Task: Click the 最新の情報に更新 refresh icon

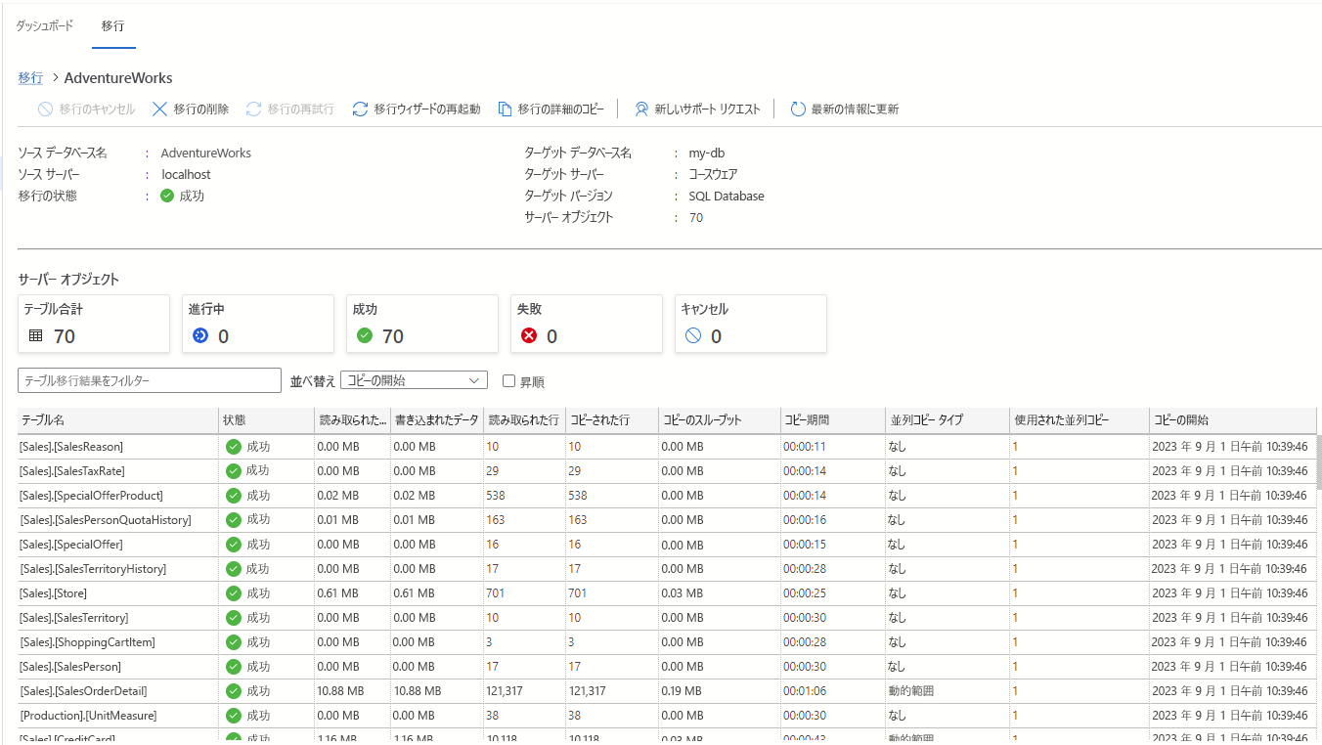Action: [x=798, y=110]
